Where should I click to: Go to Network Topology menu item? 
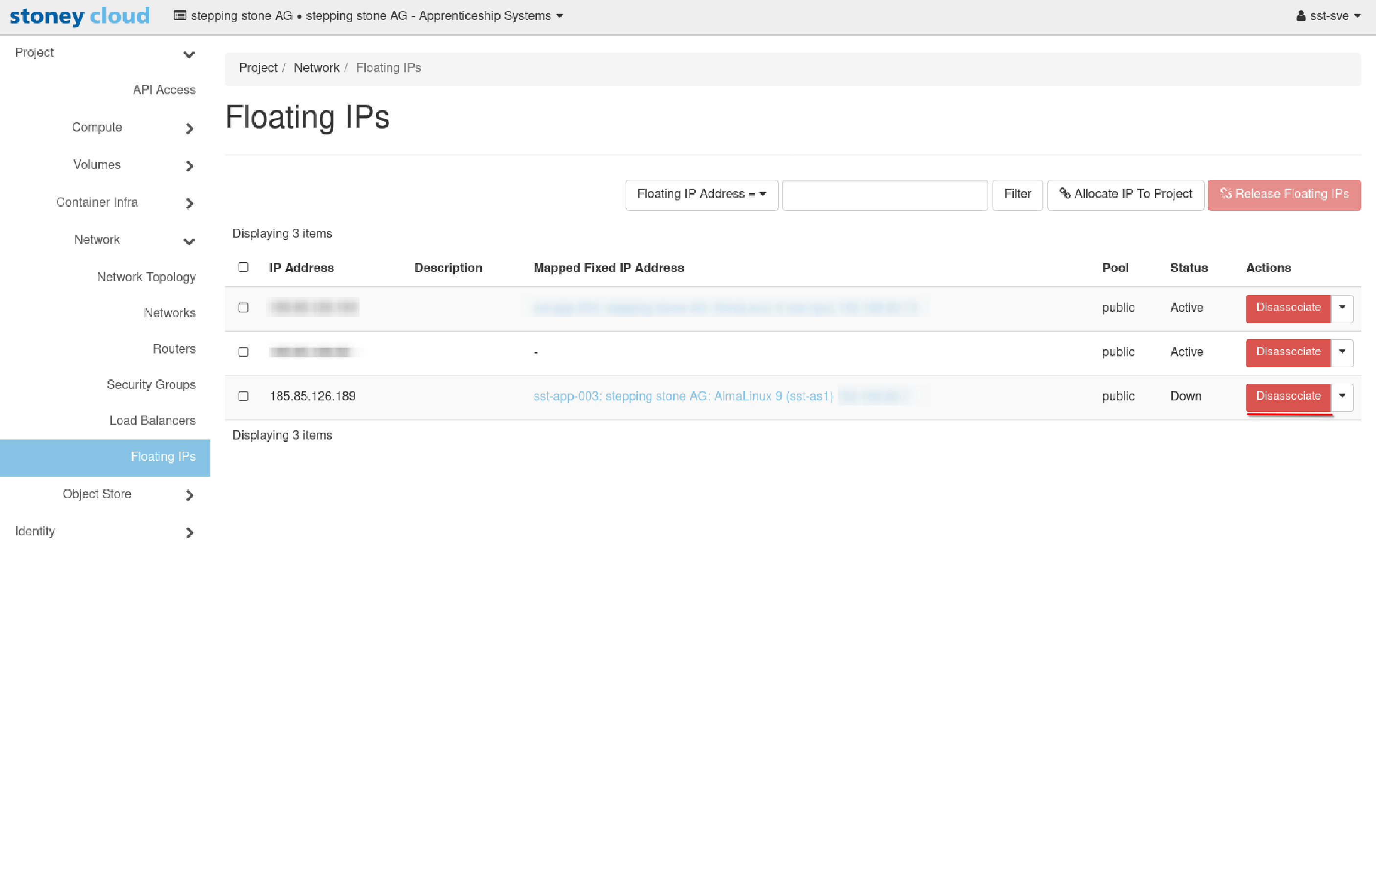click(146, 277)
